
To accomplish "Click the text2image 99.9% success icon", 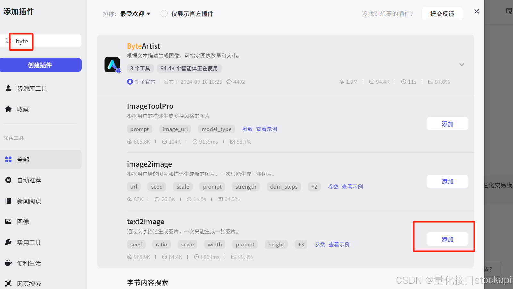I will (x=234, y=257).
